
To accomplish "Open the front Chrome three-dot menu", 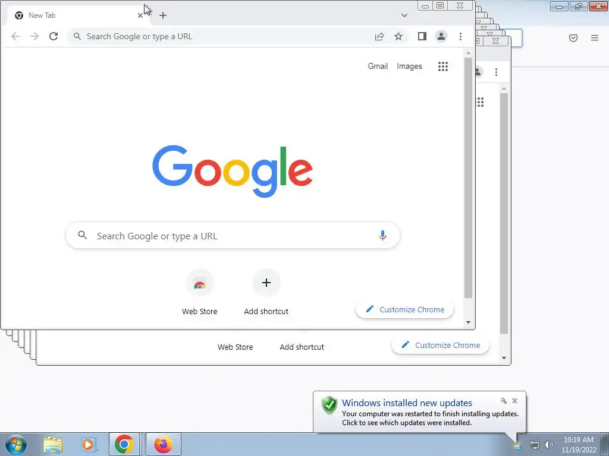I will pyautogui.click(x=461, y=36).
